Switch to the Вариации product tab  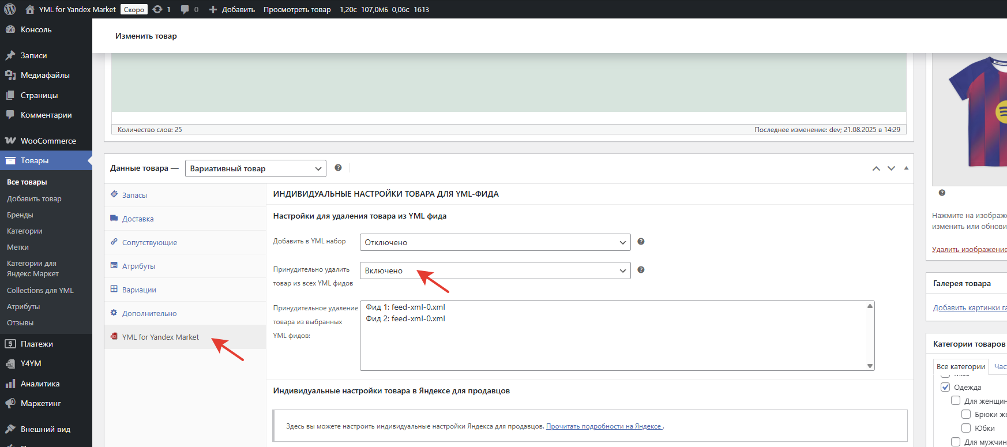139,290
